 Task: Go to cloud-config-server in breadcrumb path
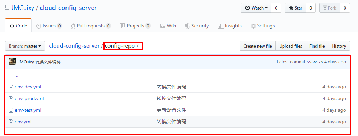coord(74,46)
